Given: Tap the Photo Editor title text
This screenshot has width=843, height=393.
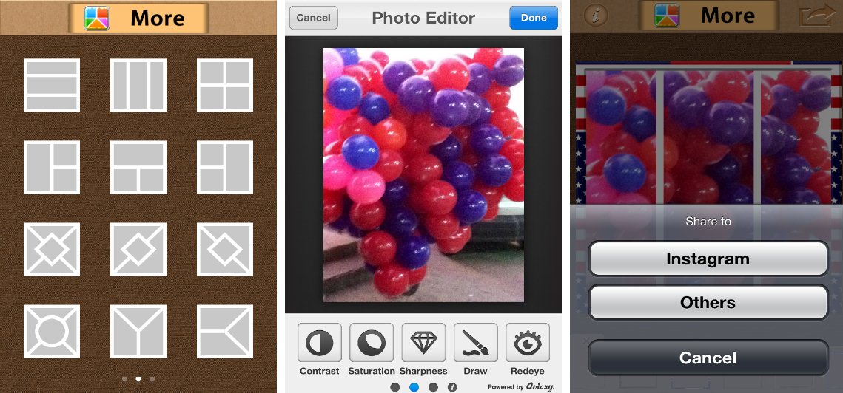Looking at the screenshot, I should pos(423,18).
